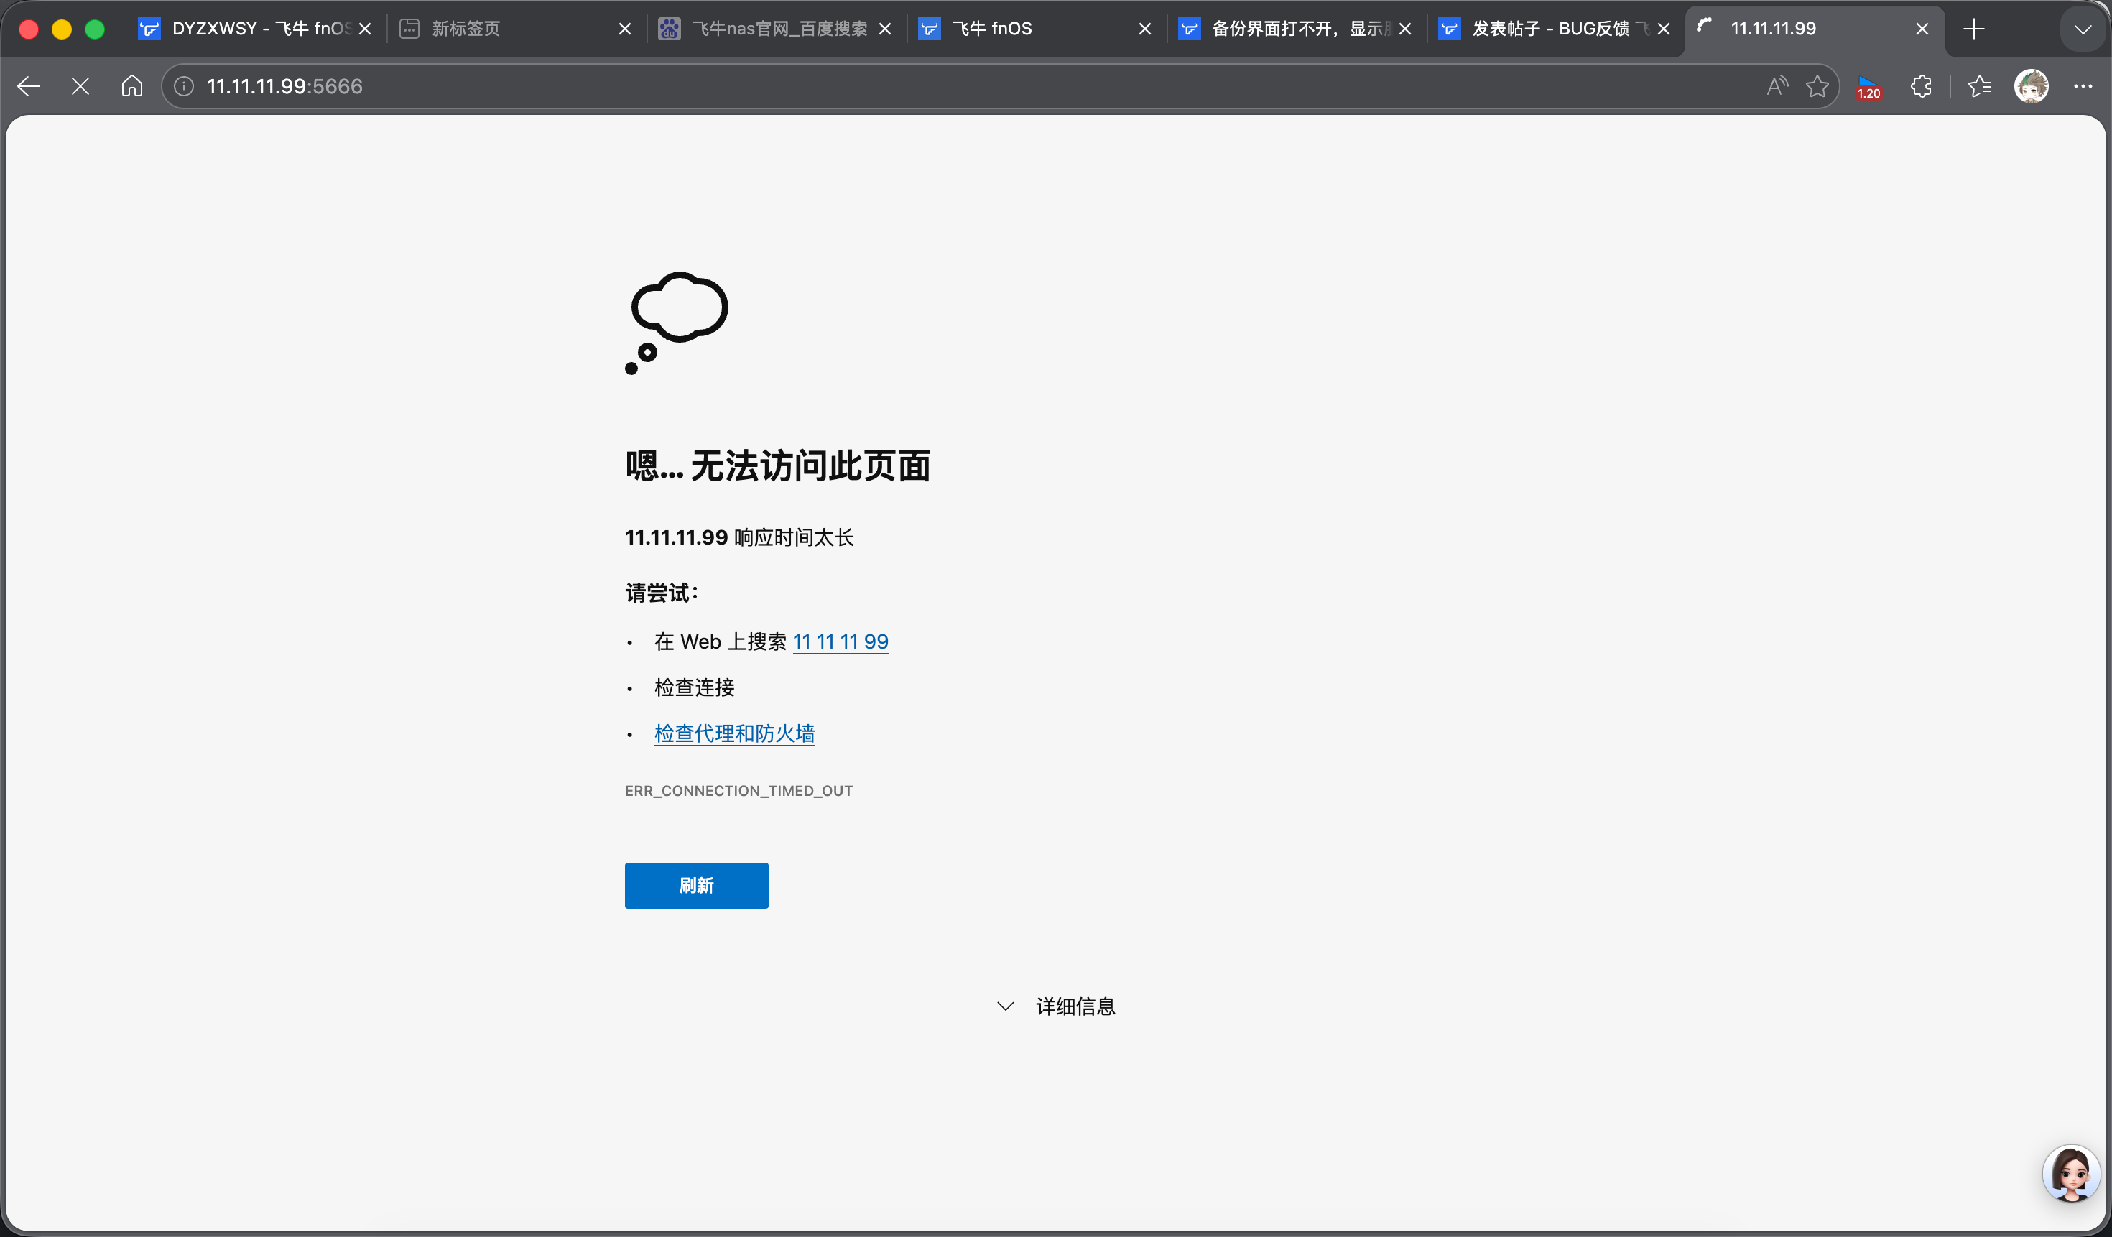Click the Home icon in toolbar
Screen dimensions: 2112x1237
(x=131, y=85)
